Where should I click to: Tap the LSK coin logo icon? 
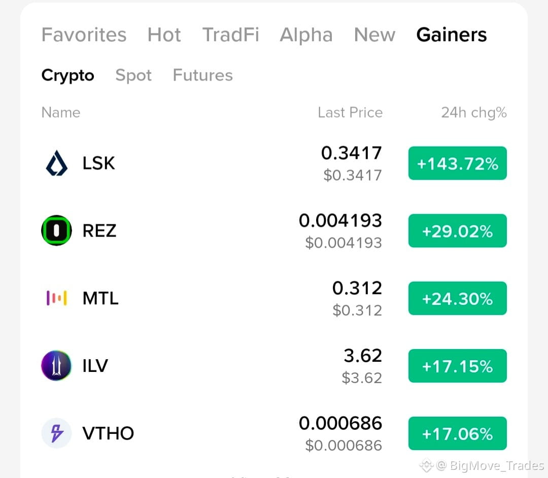[x=57, y=163]
